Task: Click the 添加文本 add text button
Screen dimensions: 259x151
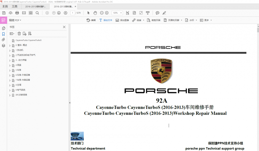Action: (106, 20)
